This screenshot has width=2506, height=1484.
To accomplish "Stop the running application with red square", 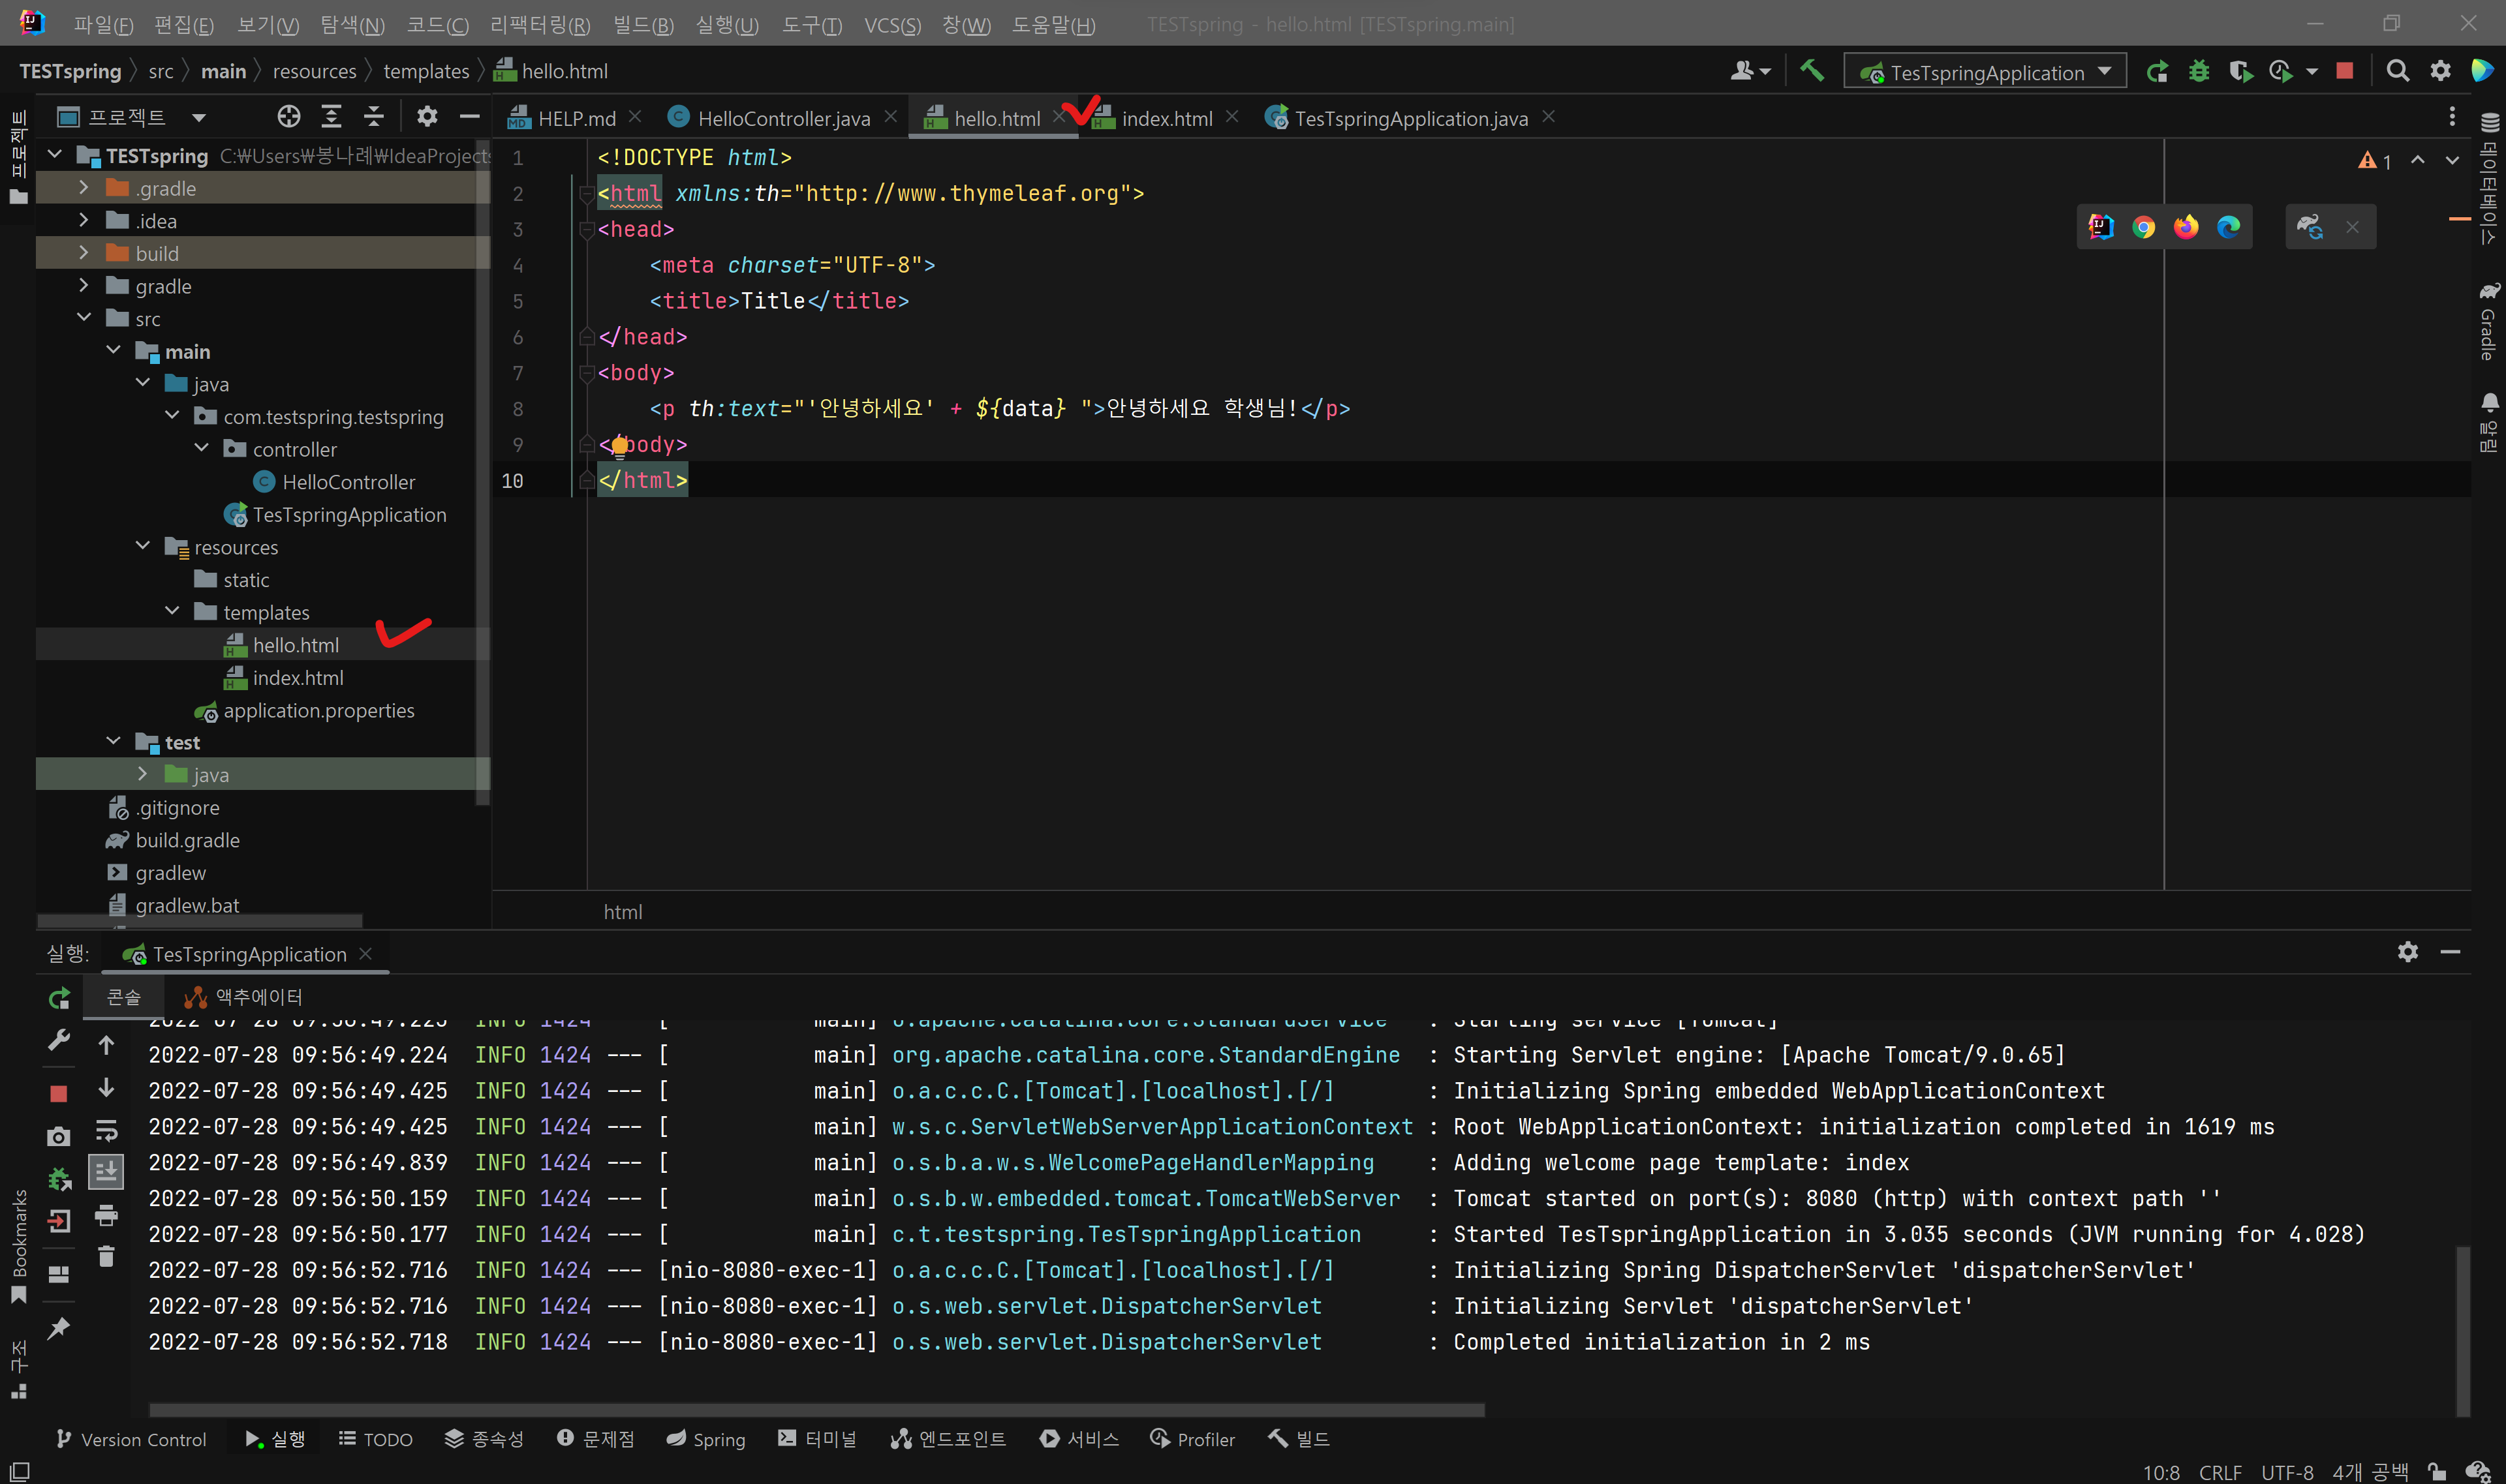I will (2344, 71).
